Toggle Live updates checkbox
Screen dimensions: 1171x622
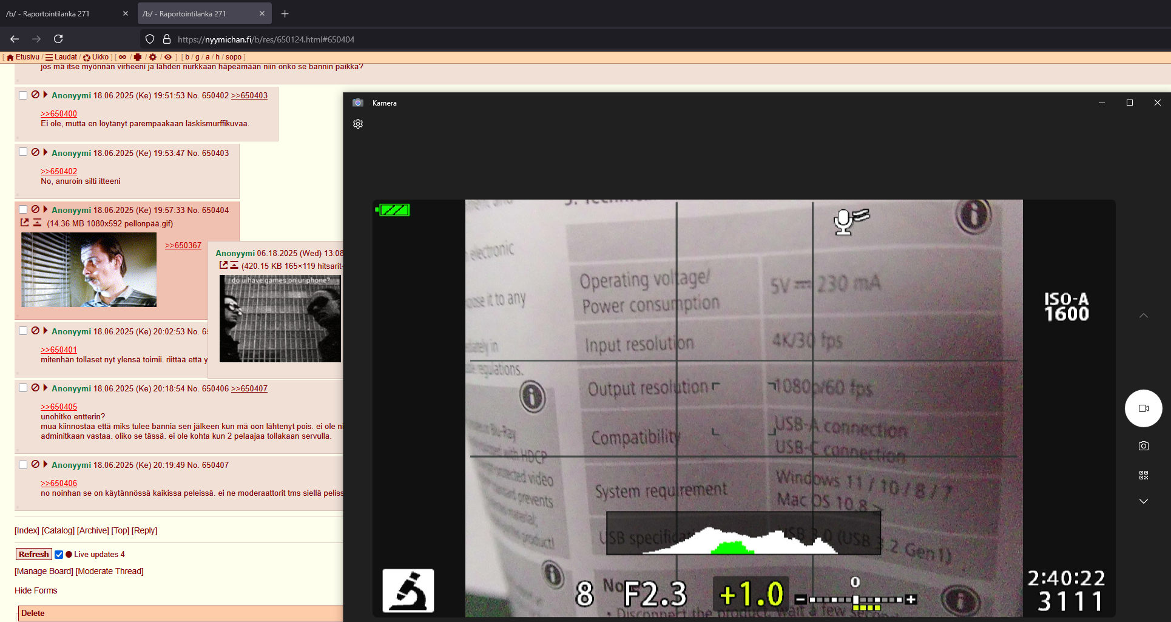[x=59, y=554]
